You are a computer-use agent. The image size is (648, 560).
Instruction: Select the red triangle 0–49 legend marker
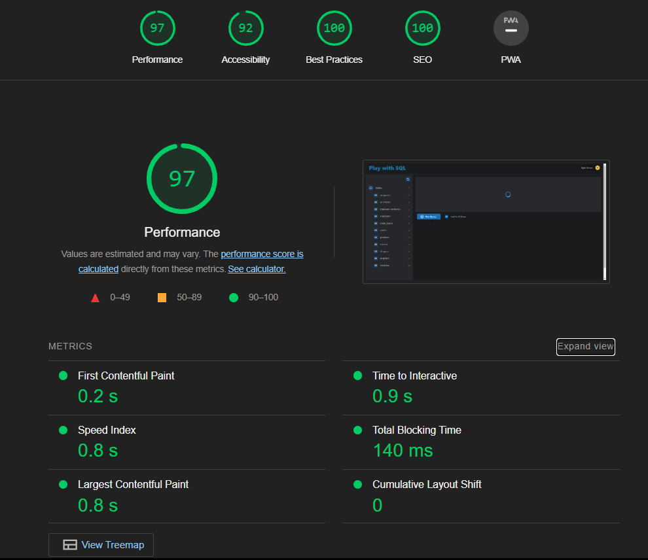point(95,296)
